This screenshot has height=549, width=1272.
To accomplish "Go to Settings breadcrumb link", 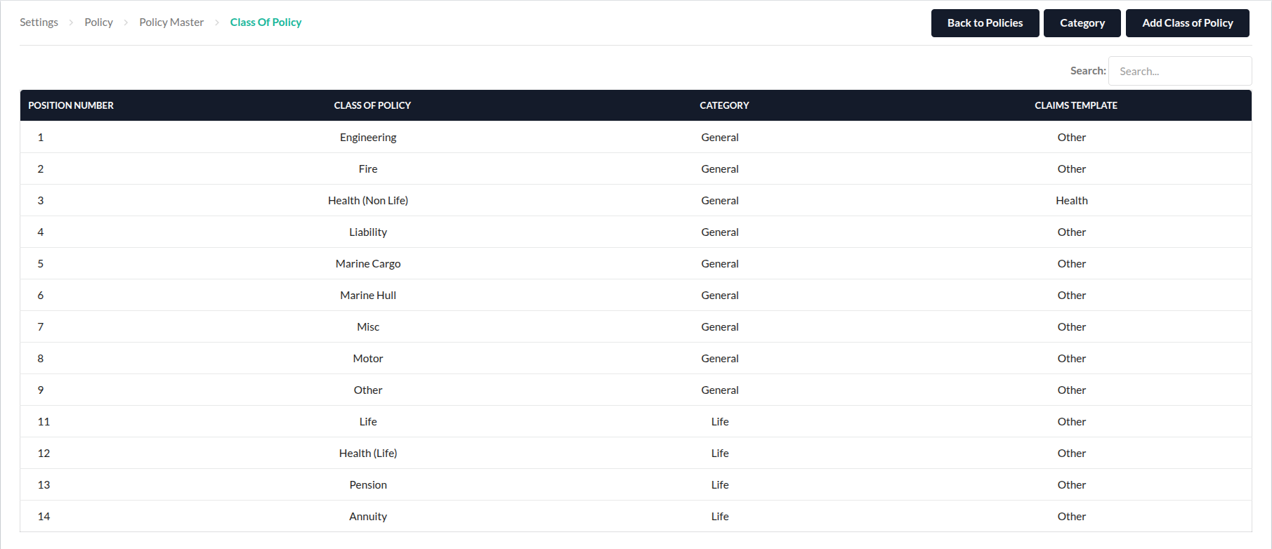I will pyautogui.click(x=39, y=22).
